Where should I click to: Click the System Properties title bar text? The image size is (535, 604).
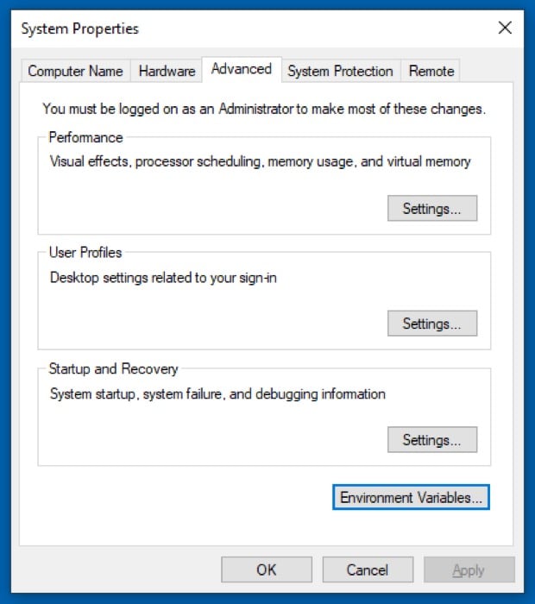point(79,28)
